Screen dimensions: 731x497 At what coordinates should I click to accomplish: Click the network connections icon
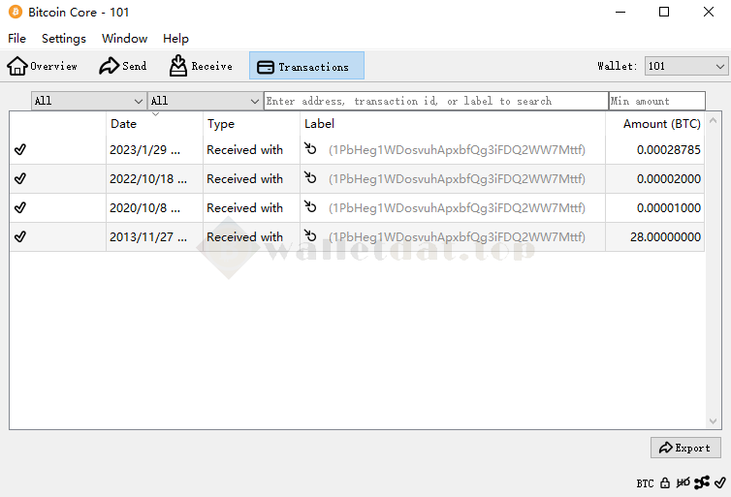702,482
